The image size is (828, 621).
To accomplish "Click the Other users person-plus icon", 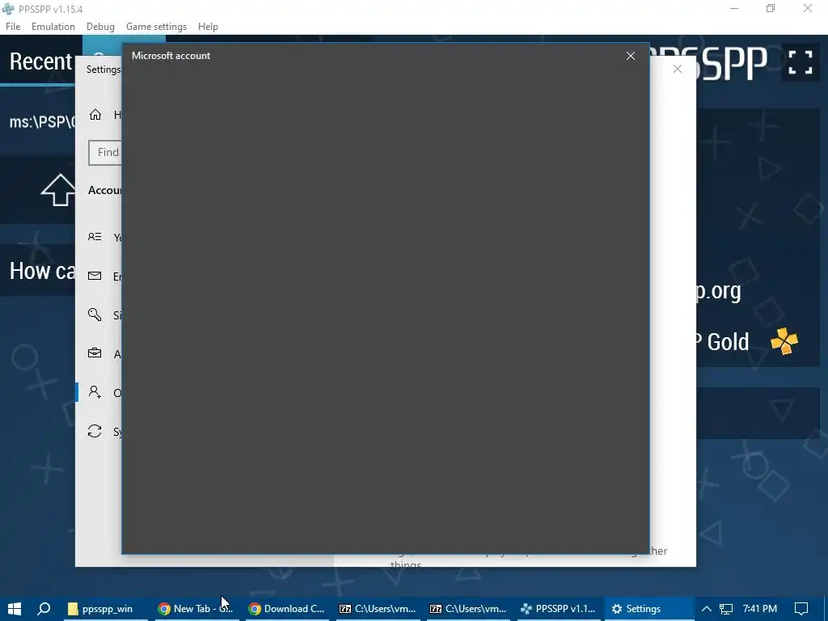I will click(x=95, y=392).
